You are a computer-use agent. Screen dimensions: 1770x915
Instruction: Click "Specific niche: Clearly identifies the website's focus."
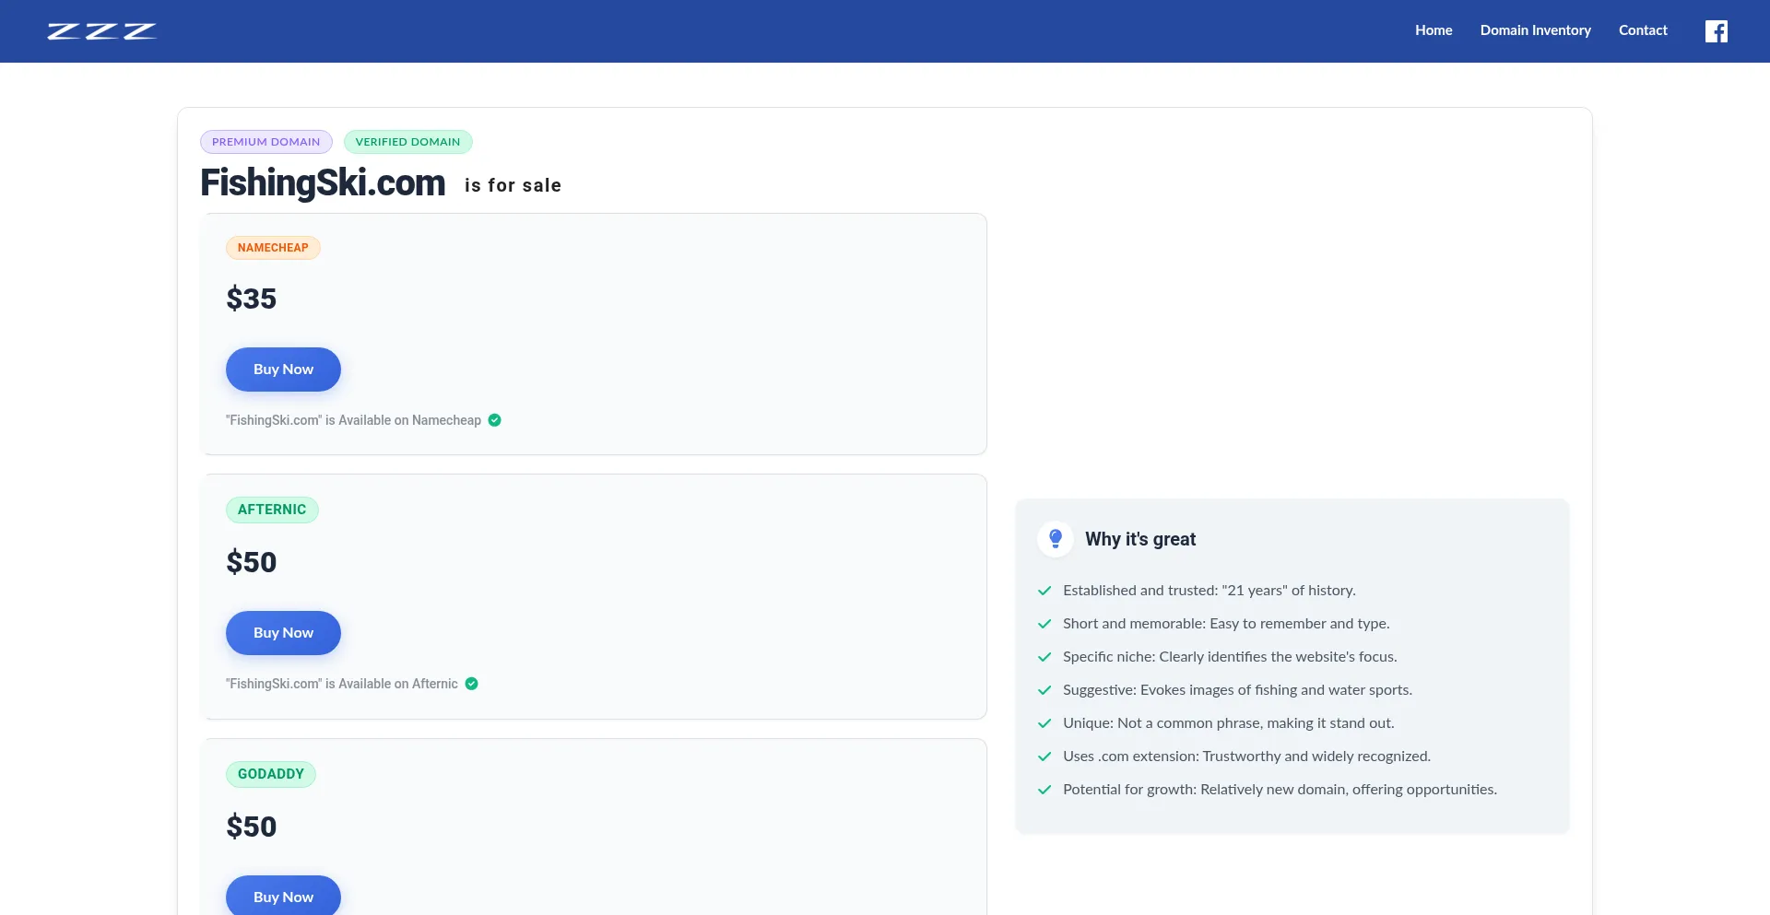click(x=1230, y=657)
